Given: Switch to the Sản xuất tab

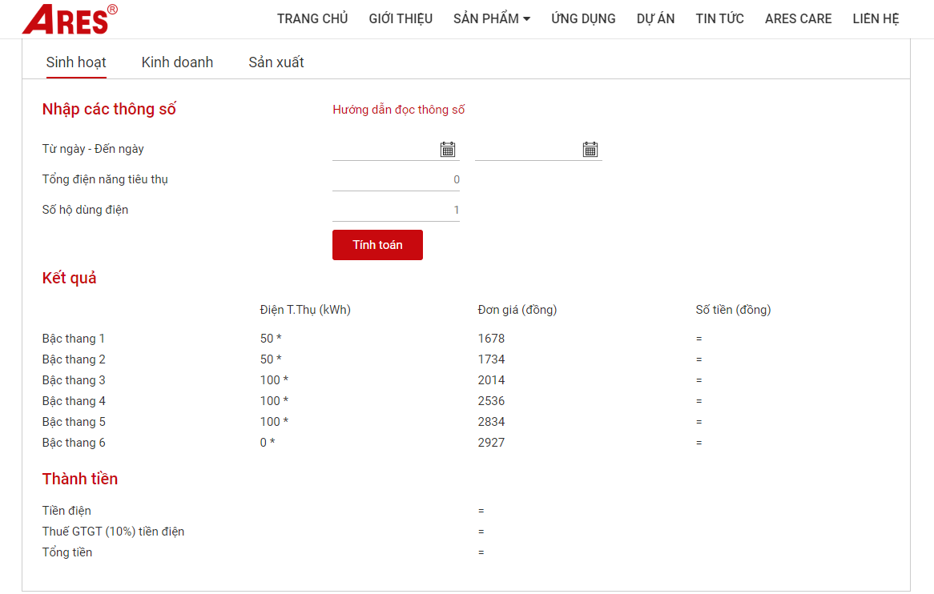Looking at the screenshot, I should click(x=276, y=62).
